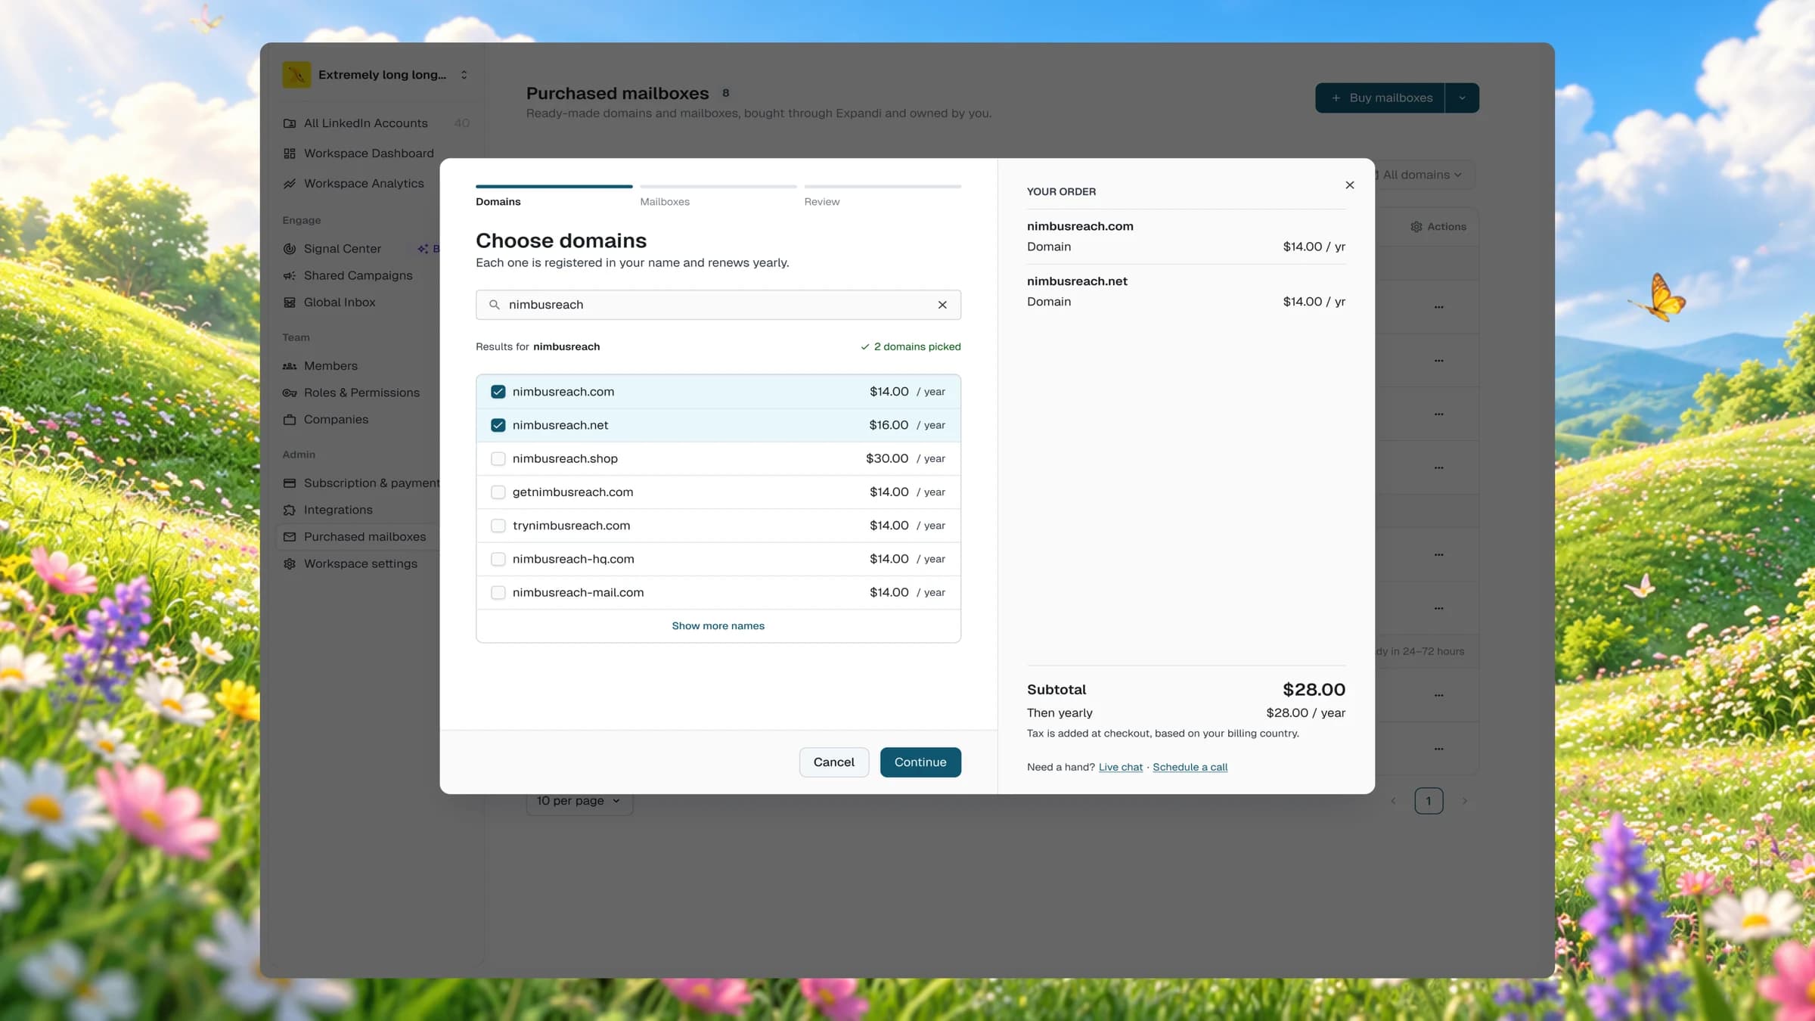The height and width of the screenshot is (1021, 1815).
Task: Open Buy mailboxes dropdown arrow
Action: pyautogui.click(x=1463, y=98)
